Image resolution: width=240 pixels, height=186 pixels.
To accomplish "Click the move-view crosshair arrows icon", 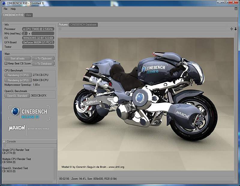I will click(x=232, y=29).
